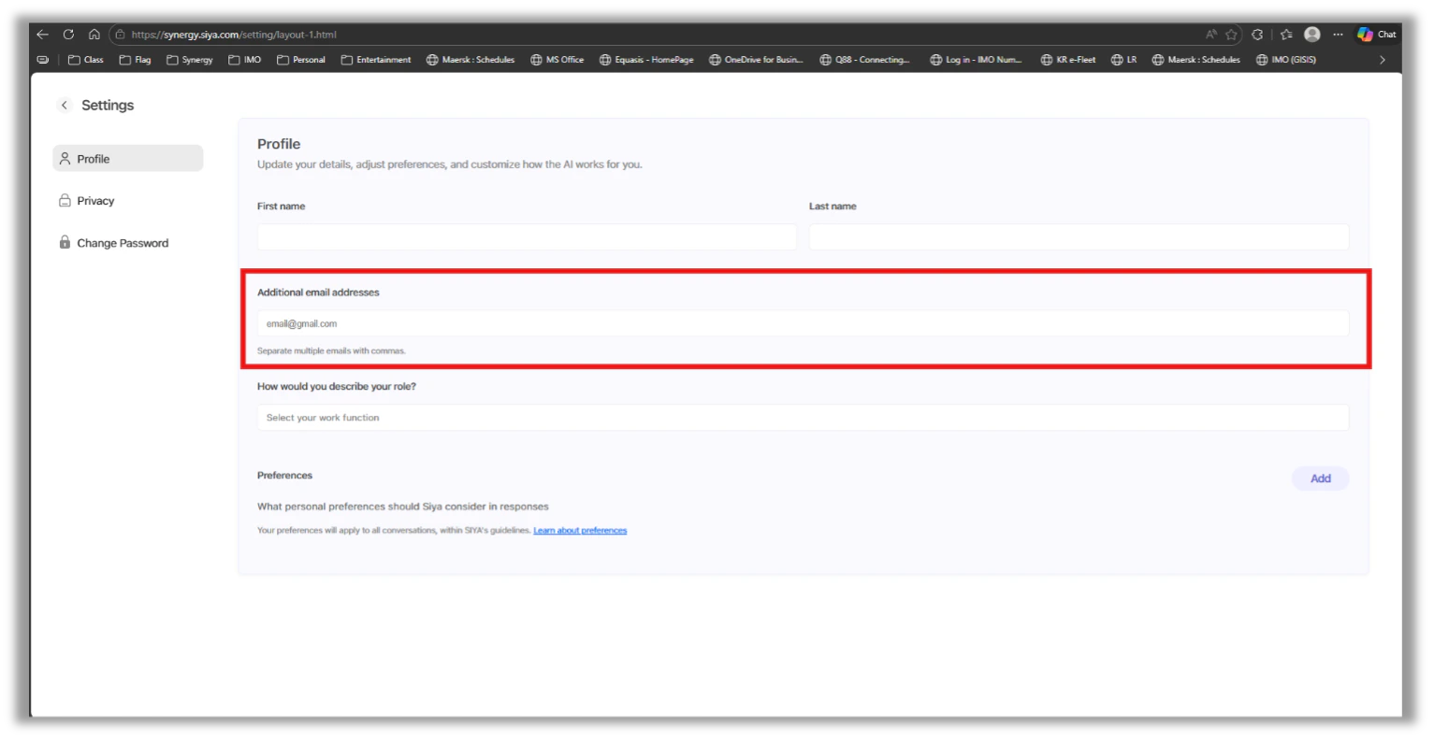Go back using the browser back arrow
This screenshot has height=742, width=1434.
[43, 35]
